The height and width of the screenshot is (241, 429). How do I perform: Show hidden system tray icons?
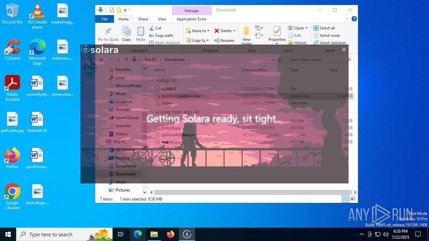coord(361,234)
